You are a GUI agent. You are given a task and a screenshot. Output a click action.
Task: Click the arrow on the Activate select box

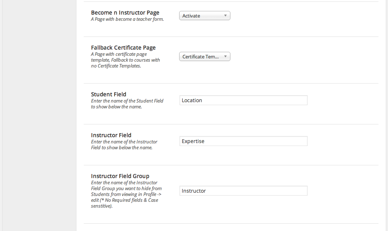click(x=225, y=16)
